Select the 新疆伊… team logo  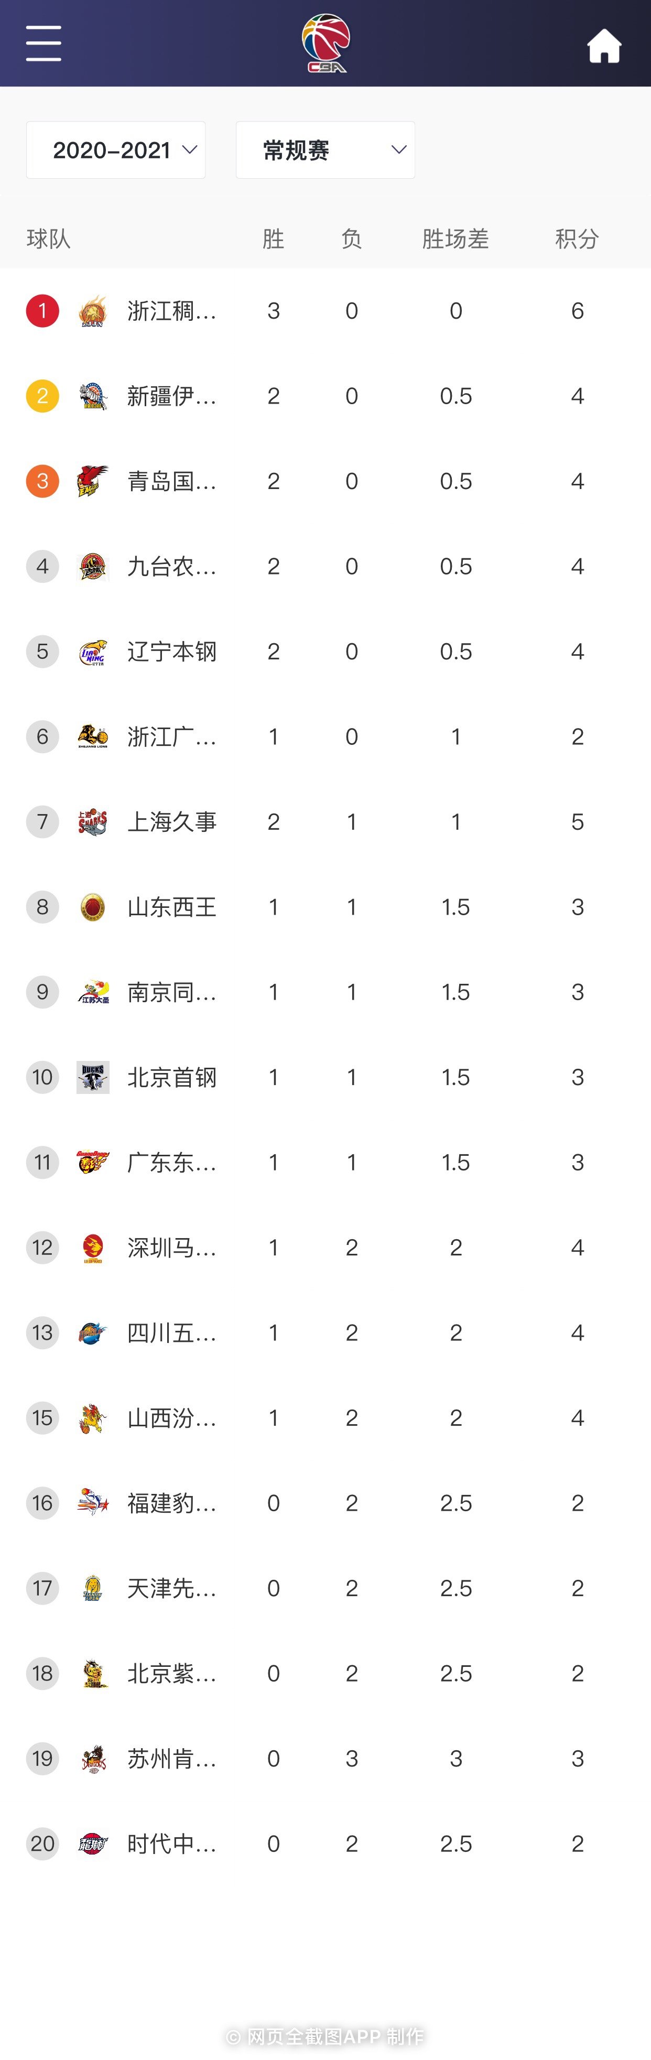93,396
